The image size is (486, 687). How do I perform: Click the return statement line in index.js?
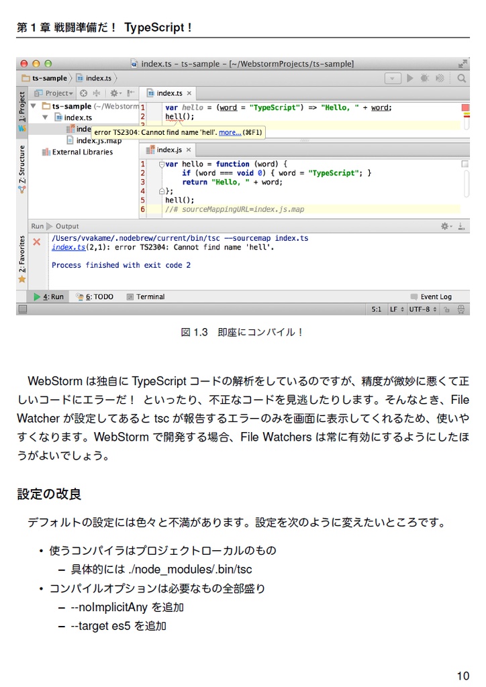[x=232, y=182]
